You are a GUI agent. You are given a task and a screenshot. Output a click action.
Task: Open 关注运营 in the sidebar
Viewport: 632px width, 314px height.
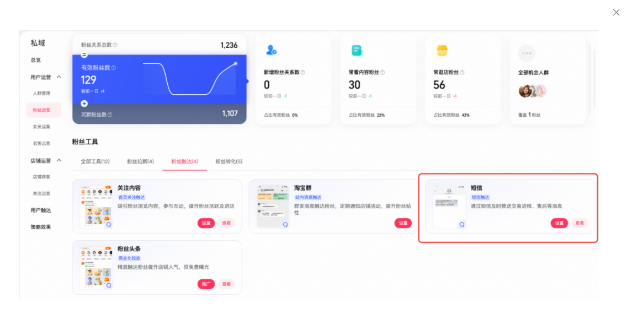click(41, 194)
